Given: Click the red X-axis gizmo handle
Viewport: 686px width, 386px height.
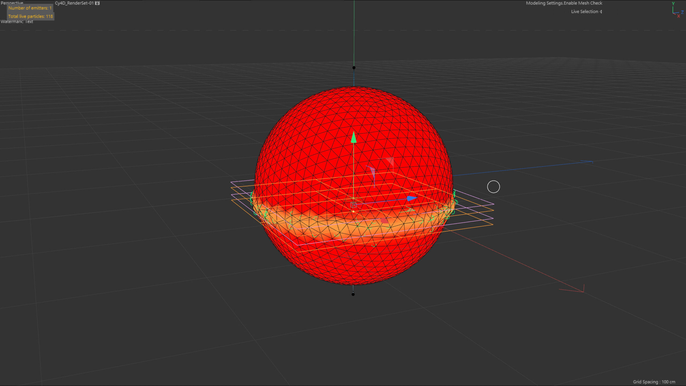Looking at the screenshot, I should [384, 220].
